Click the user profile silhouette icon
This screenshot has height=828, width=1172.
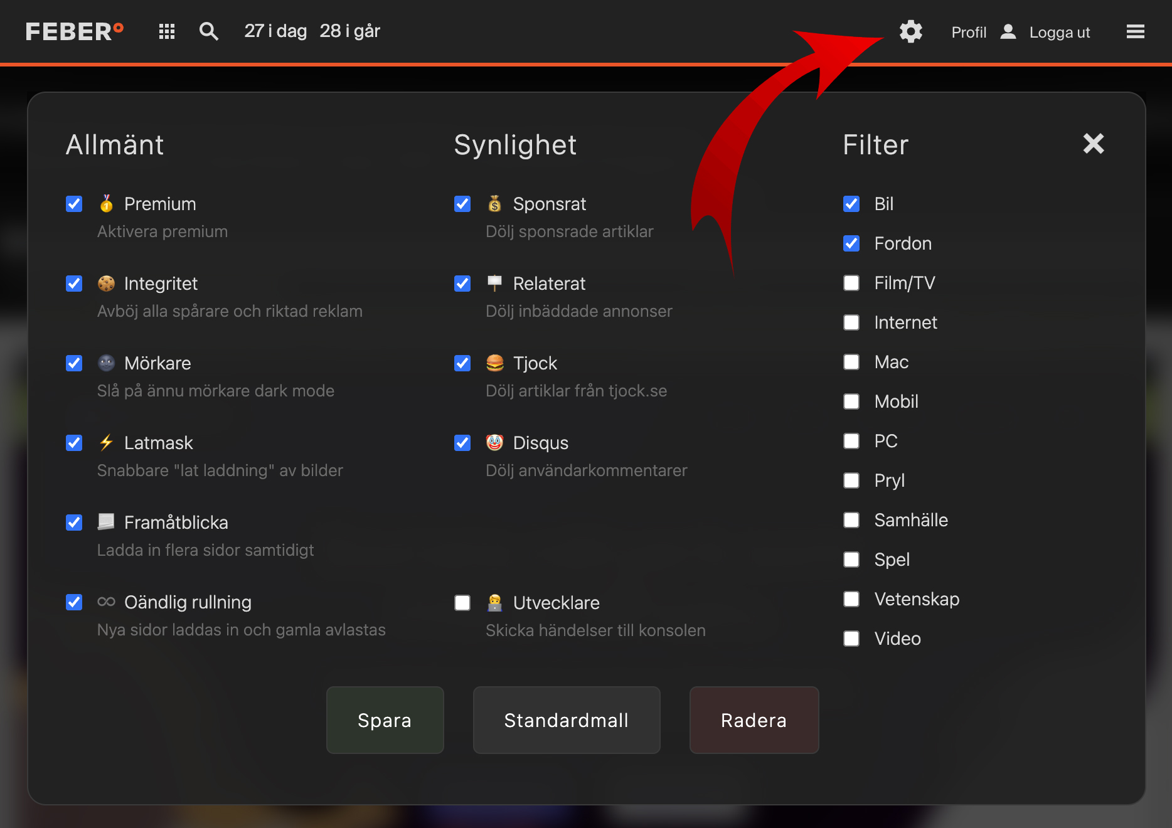click(x=1008, y=31)
